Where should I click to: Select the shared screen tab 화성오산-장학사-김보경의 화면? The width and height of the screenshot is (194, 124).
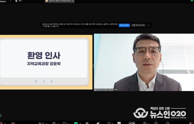pos(60,1)
